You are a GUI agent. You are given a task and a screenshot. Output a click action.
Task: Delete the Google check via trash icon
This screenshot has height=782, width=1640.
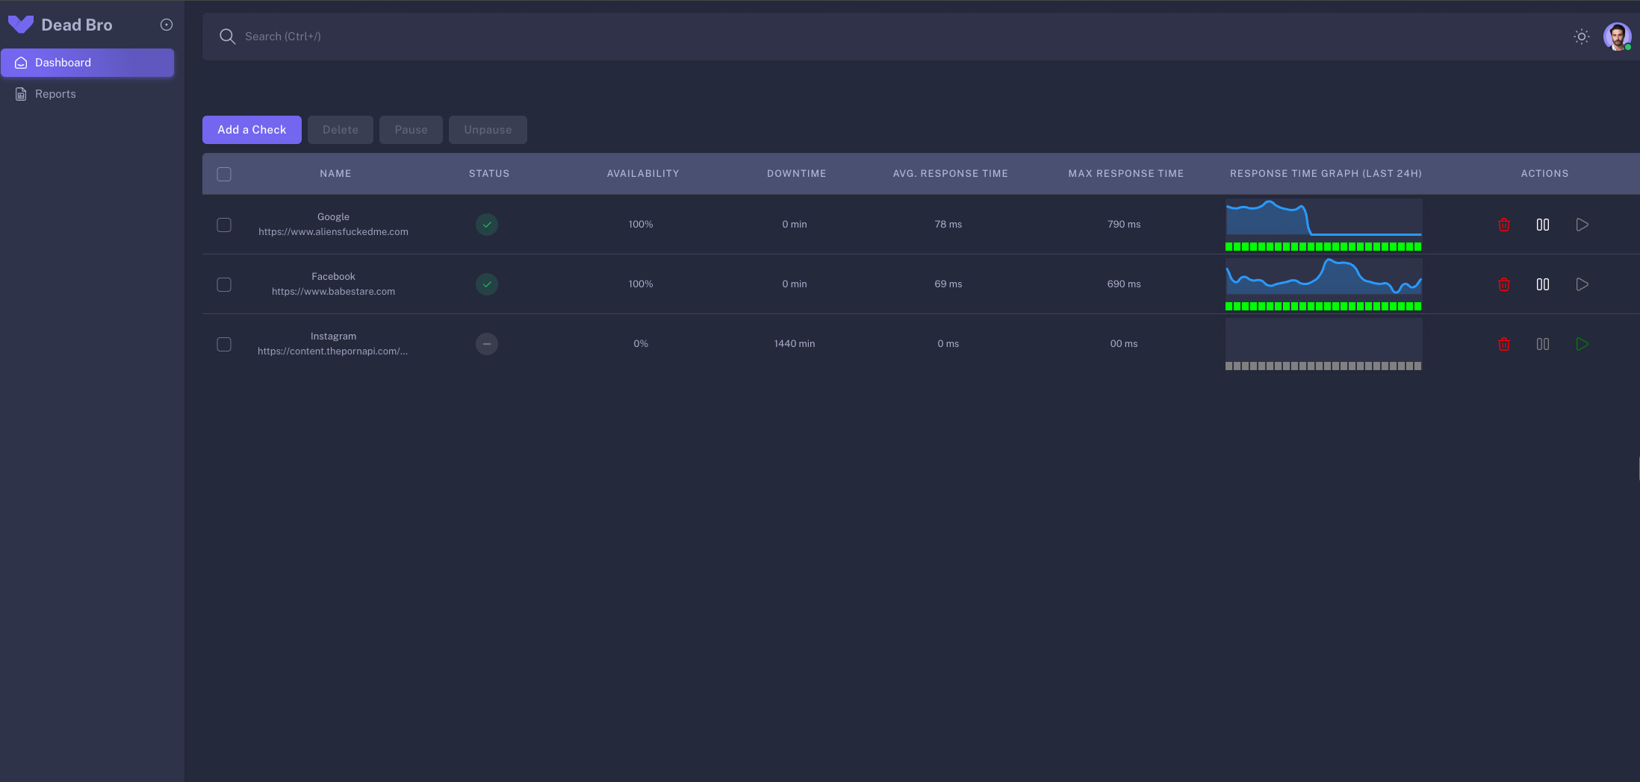[x=1504, y=224]
